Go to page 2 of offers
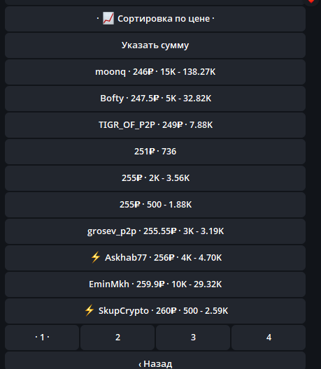This screenshot has width=321, height=369. (x=117, y=338)
